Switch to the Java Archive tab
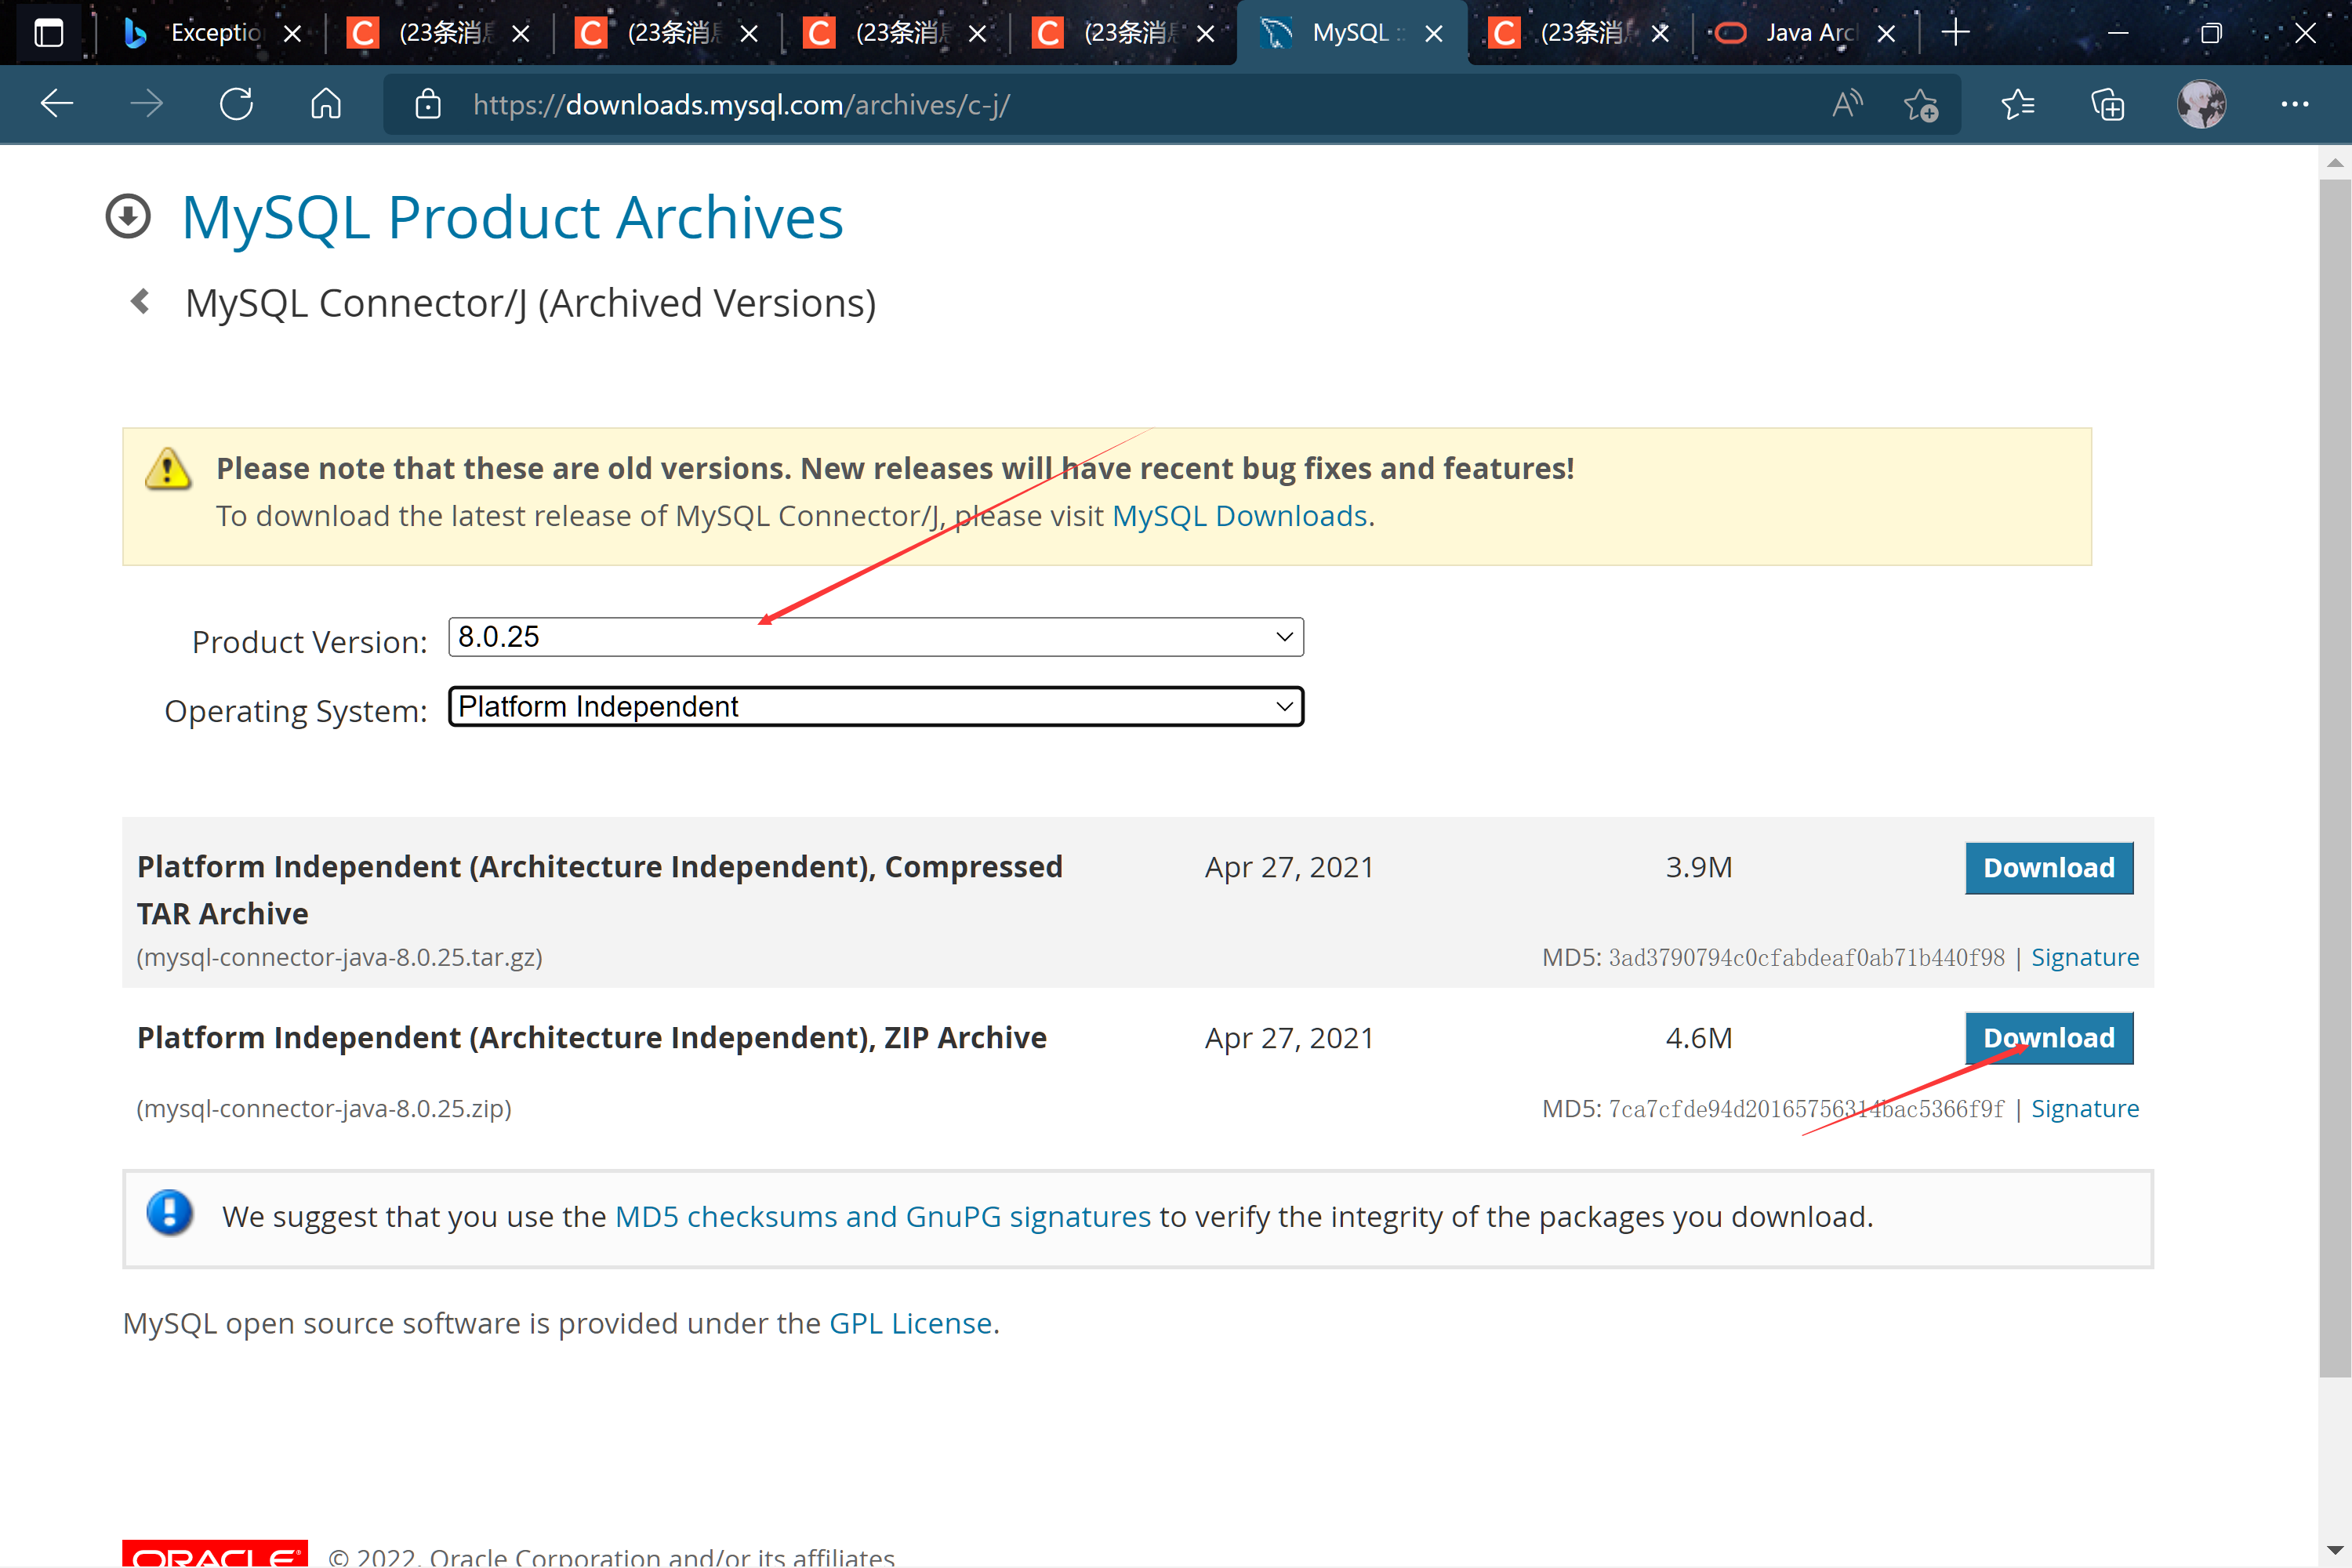The width and height of the screenshot is (2352, 1568). pyautogui.click(x=1800, y=32)
